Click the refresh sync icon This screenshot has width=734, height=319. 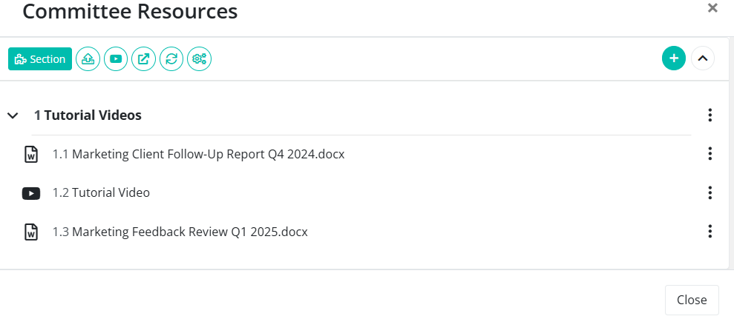pos(171,59)
